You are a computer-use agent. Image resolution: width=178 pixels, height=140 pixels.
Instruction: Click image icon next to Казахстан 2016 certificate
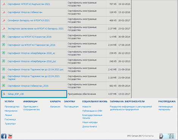pyautogui.click(x=4, y=36)
